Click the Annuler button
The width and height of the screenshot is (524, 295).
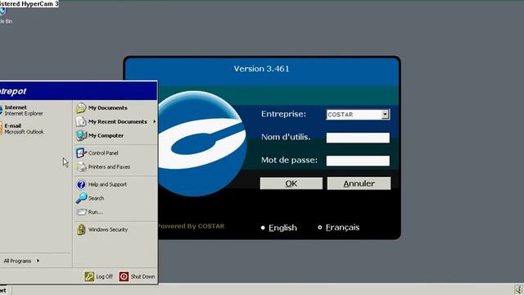pos(359,184)
